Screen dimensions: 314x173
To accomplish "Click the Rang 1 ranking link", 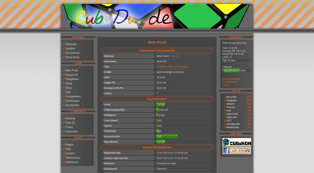I will tap(175, 56).
